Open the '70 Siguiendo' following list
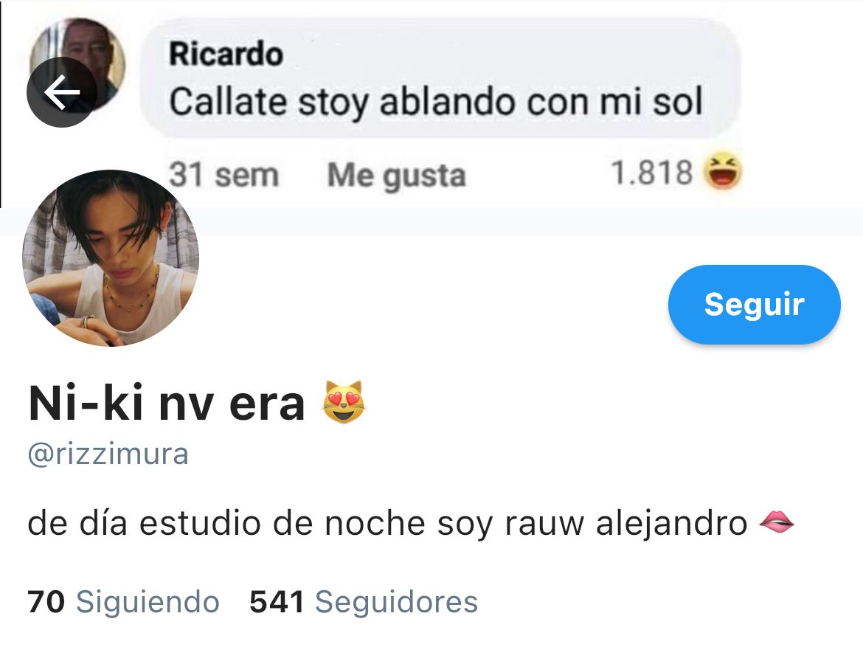 [x=123, y=601]
